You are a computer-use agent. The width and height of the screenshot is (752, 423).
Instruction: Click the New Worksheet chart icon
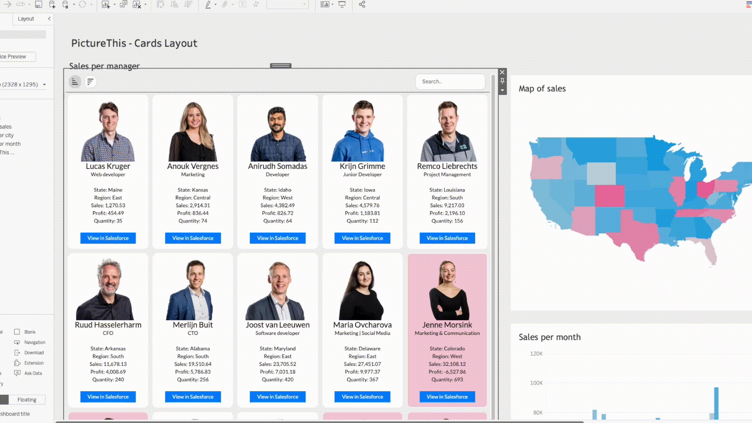pos(105,5)
